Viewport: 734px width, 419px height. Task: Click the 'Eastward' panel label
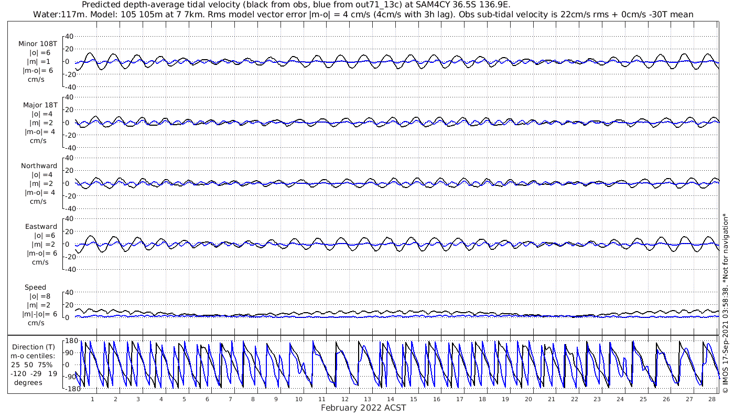[41, 227]
